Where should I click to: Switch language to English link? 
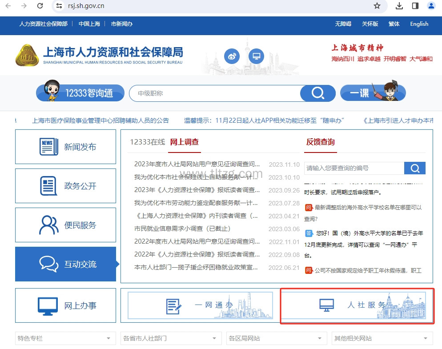point(419,24)
